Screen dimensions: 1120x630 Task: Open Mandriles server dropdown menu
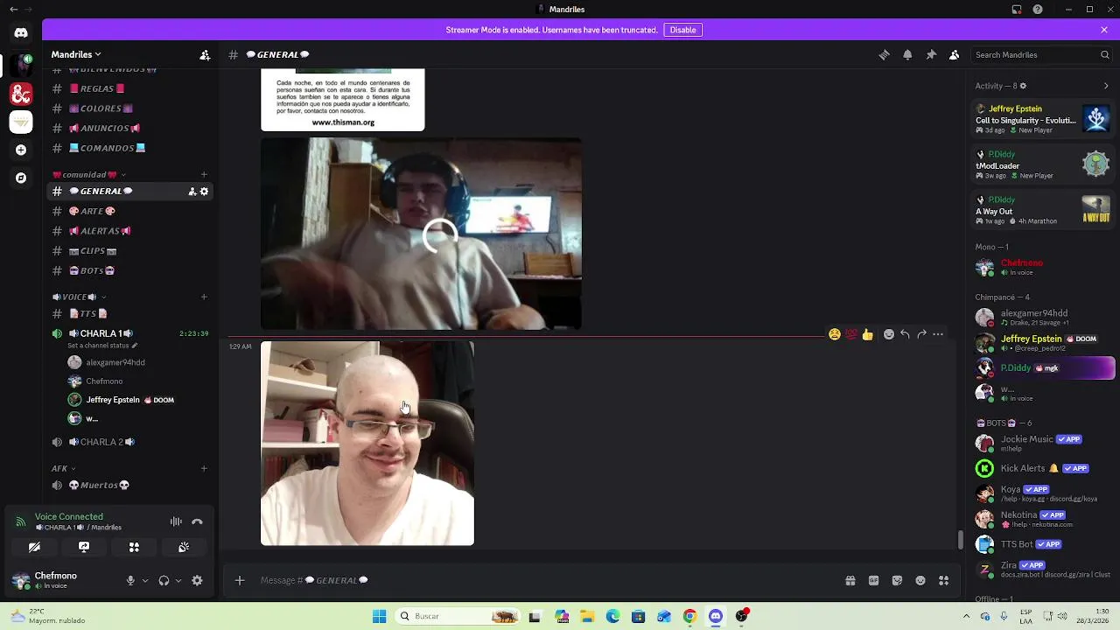tap(76, 54)
